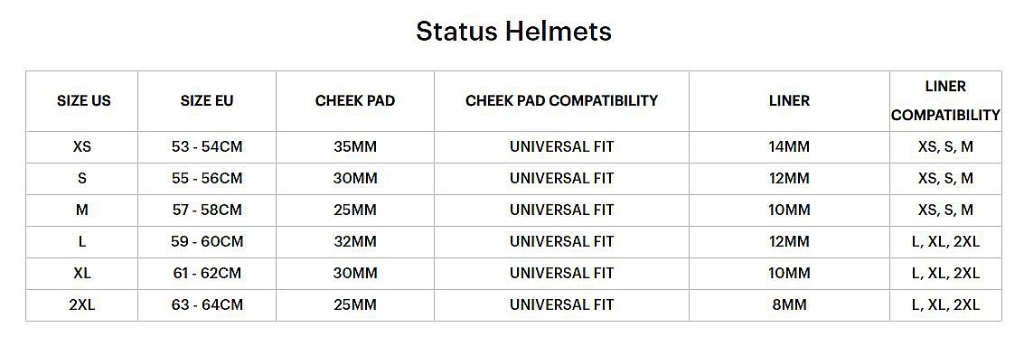Select UNIVERSAL FIT in the M row
Image resolution: width=1024 pixels, height=346 pixels.
point(561,210)
